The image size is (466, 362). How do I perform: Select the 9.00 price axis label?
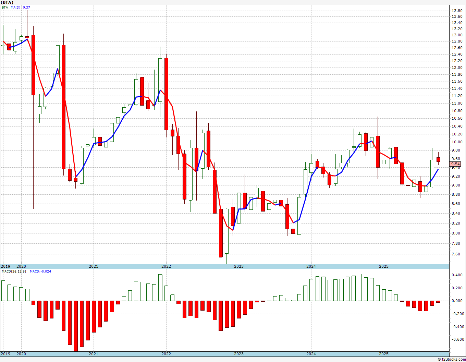point(456,185)
